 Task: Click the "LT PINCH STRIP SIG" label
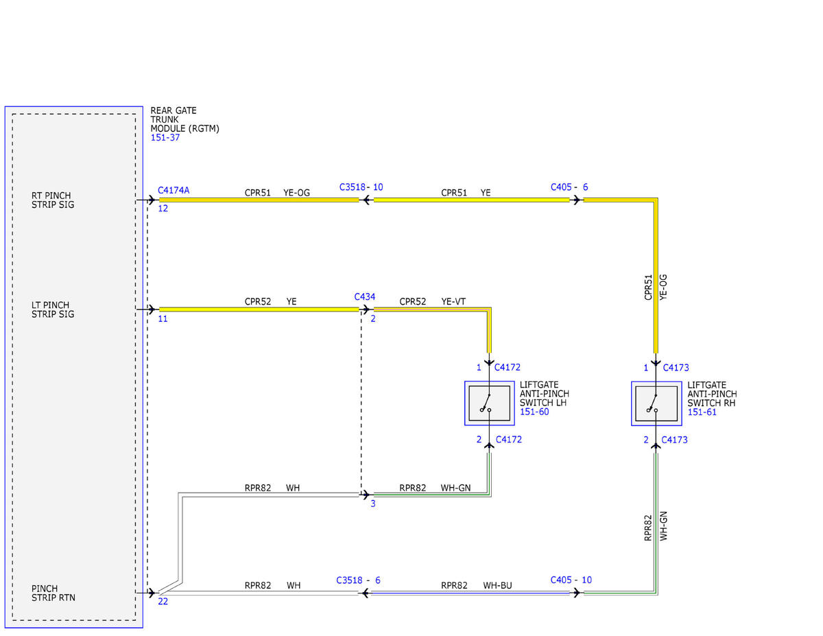pyautogui.click(x=53, y=310)
